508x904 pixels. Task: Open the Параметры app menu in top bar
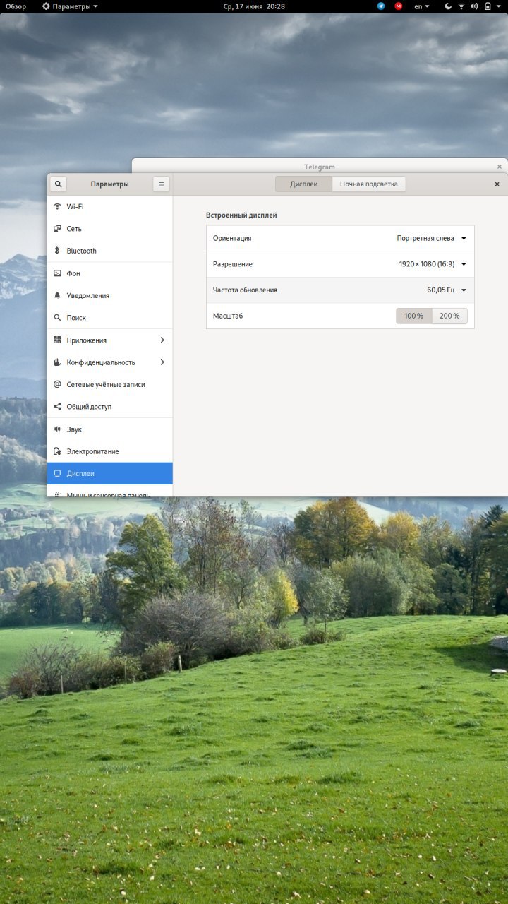[x=70, y=6]
